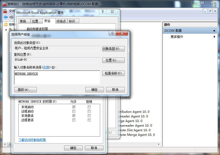Close the 选择用户或组 dialog

pos(122,34)
